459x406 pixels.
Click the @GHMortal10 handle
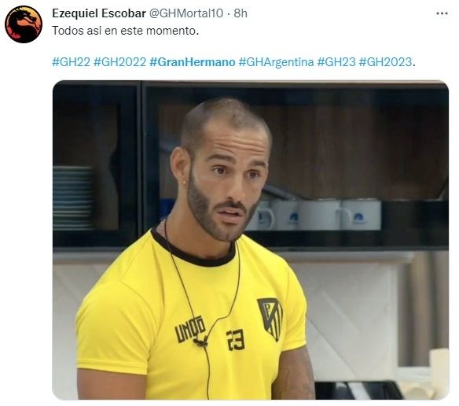coord(186,13)
